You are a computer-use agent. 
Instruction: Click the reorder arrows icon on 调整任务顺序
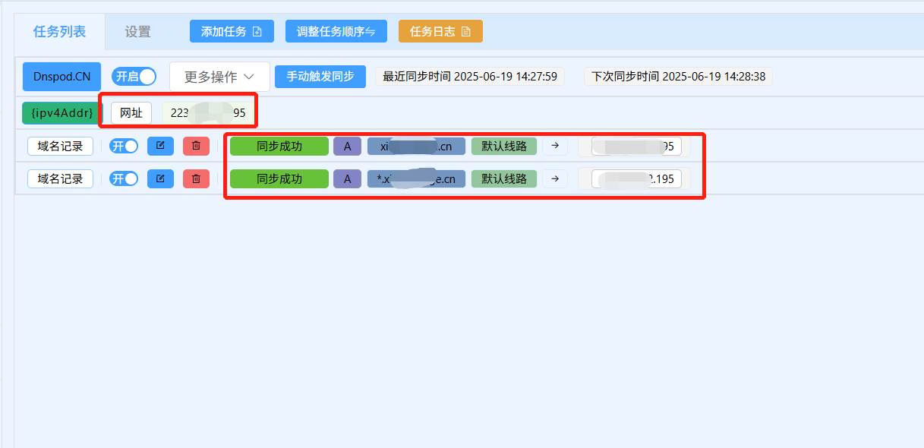coord(374,31)
